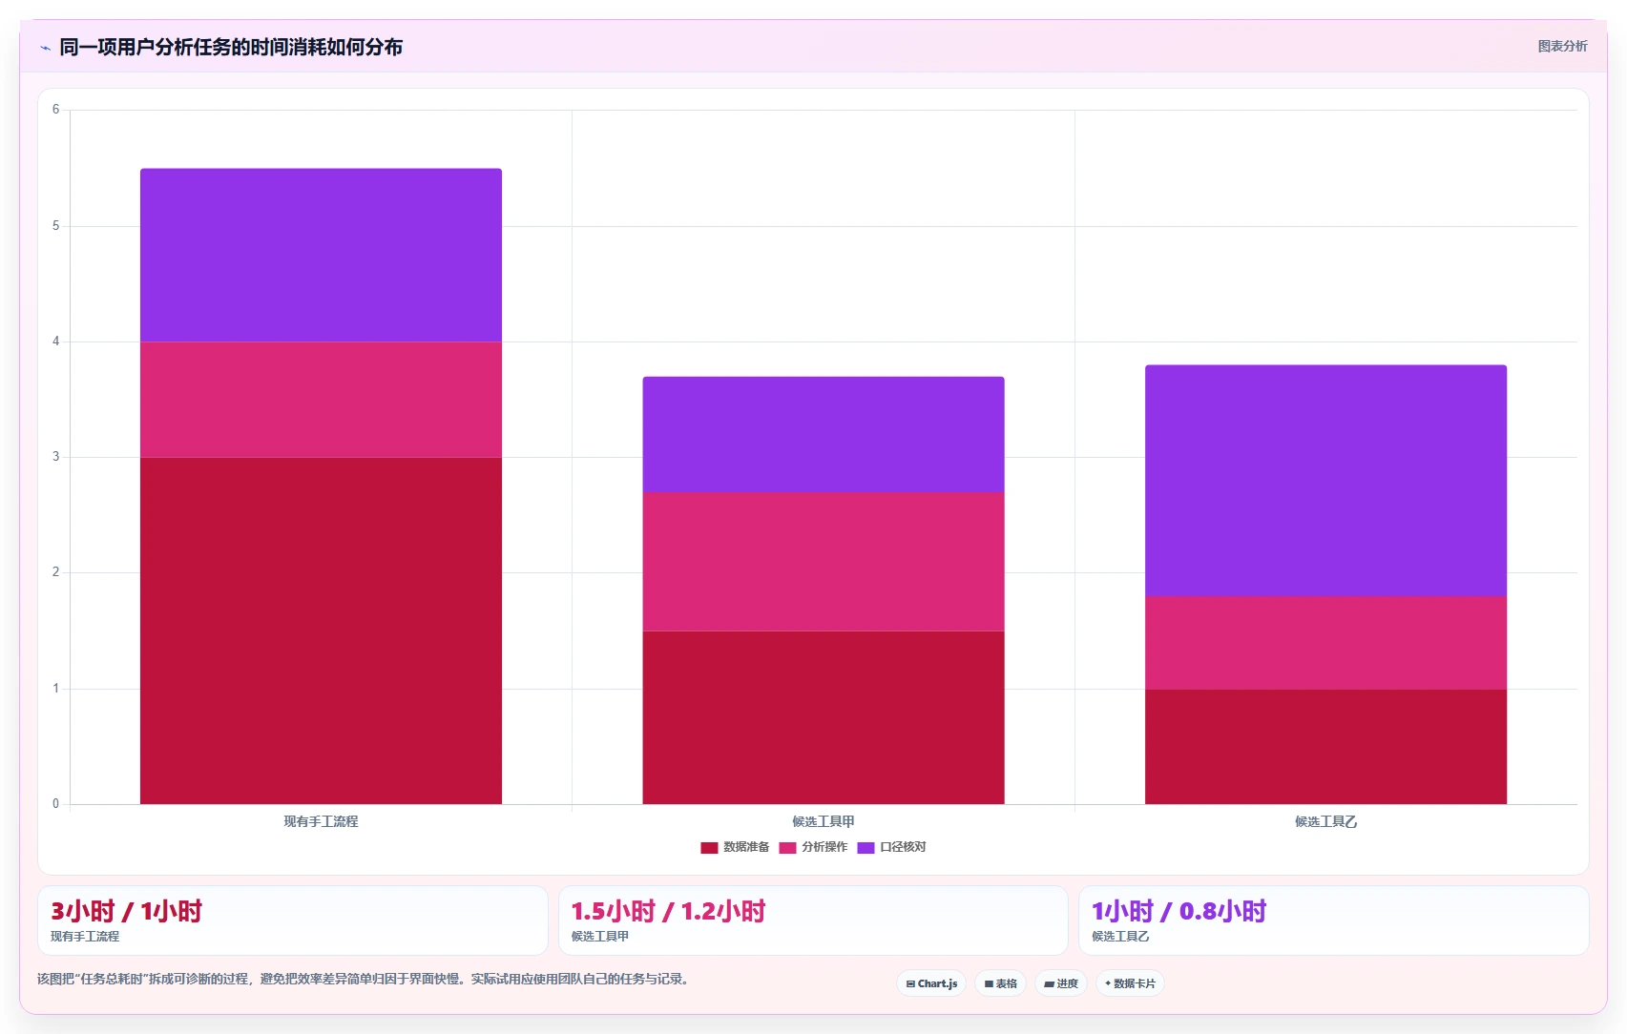
Task: Click the y-axis tick label 0
Action: (x=55, y=804)
